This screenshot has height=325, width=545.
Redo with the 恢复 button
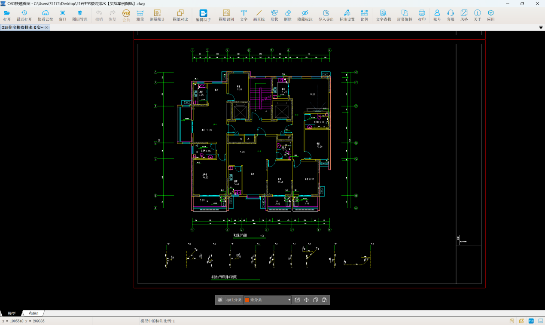pyautogui.click(x=113, y=15)
